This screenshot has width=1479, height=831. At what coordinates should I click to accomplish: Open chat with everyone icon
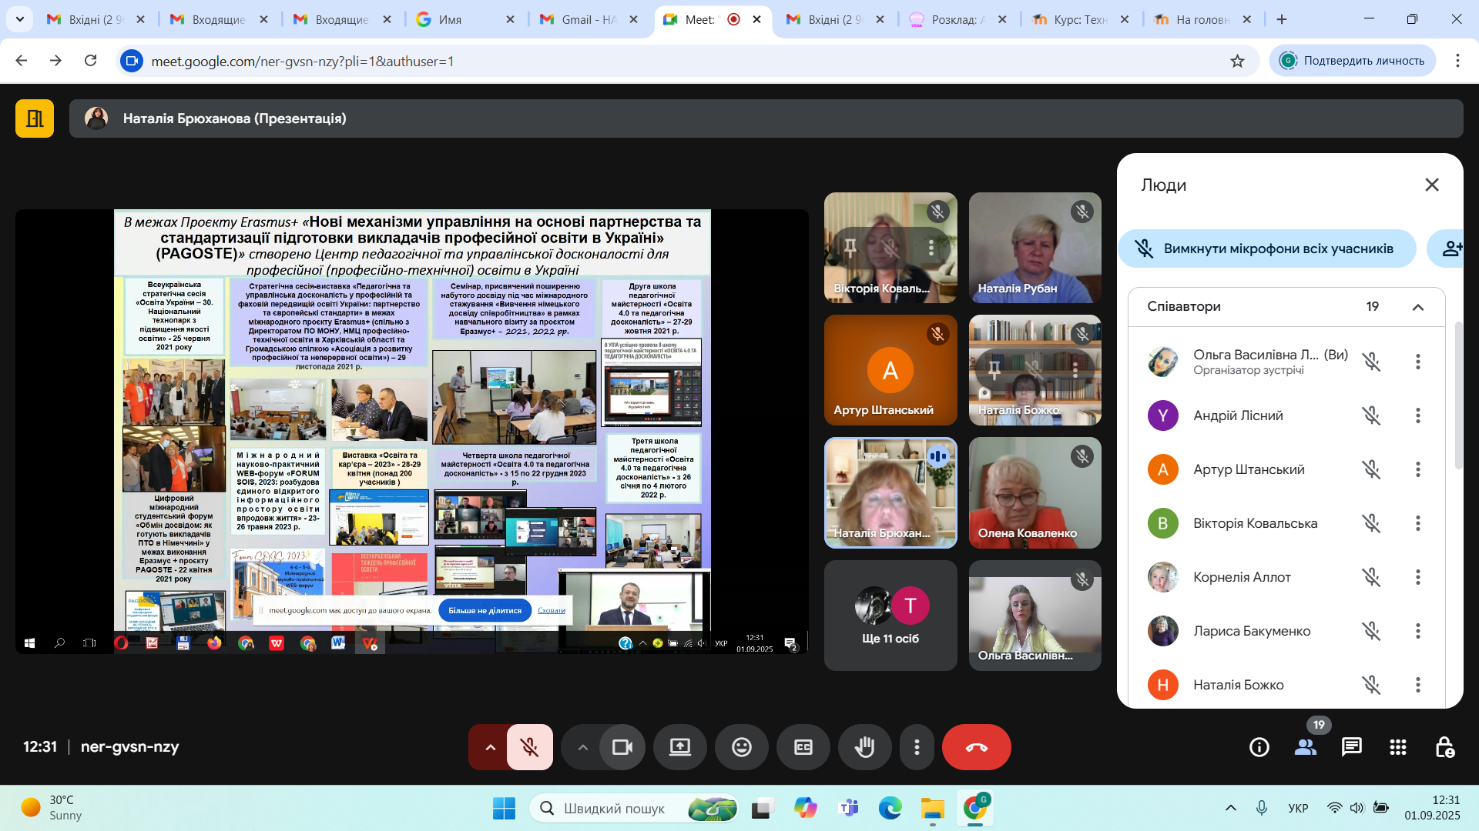click(1351, 747)
